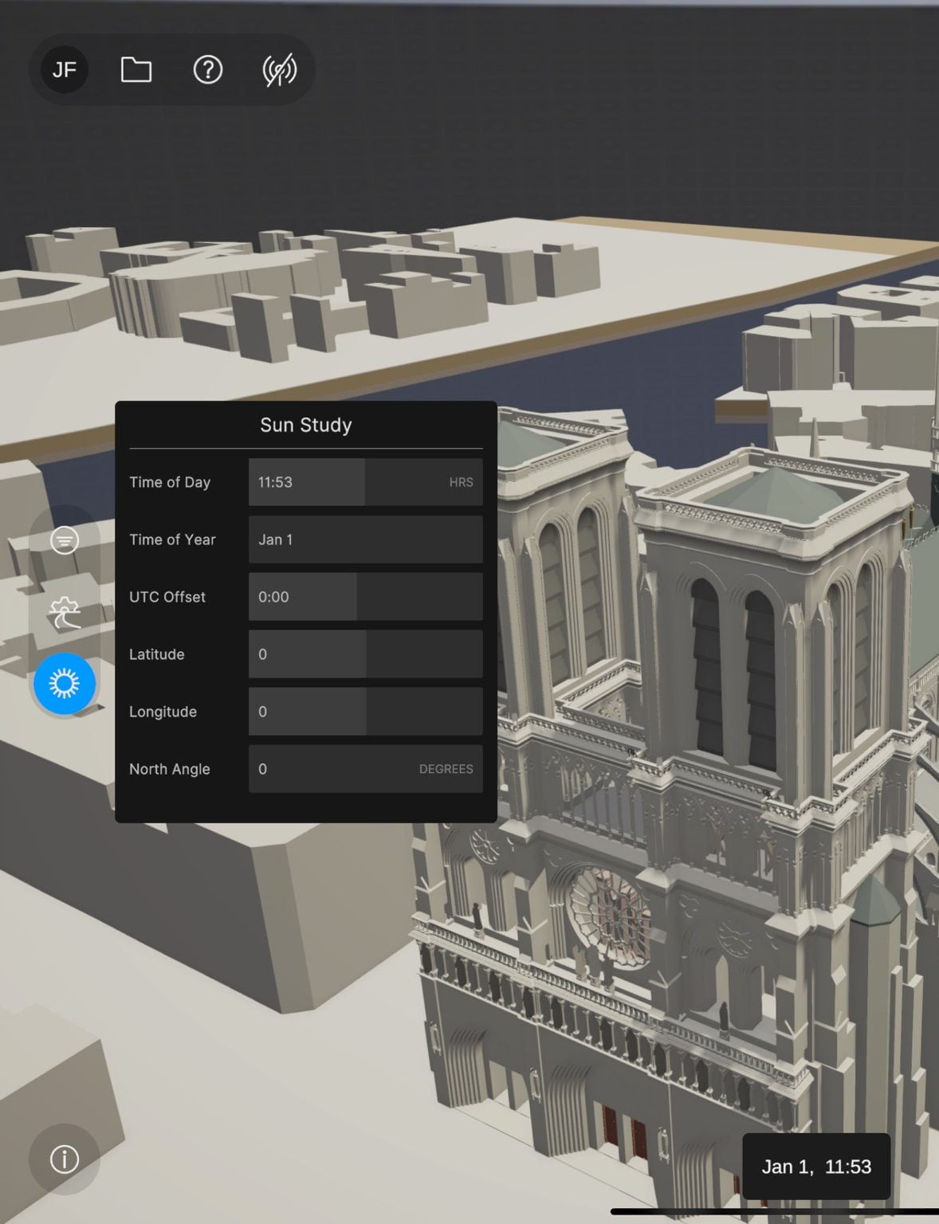Click the Latitude input field
The image size is (939, 1224).
(365, 654)
